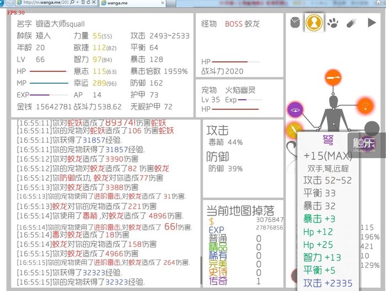Click the 防御 39% defense skill
This screenshot has height=291, width=386.
226,169
